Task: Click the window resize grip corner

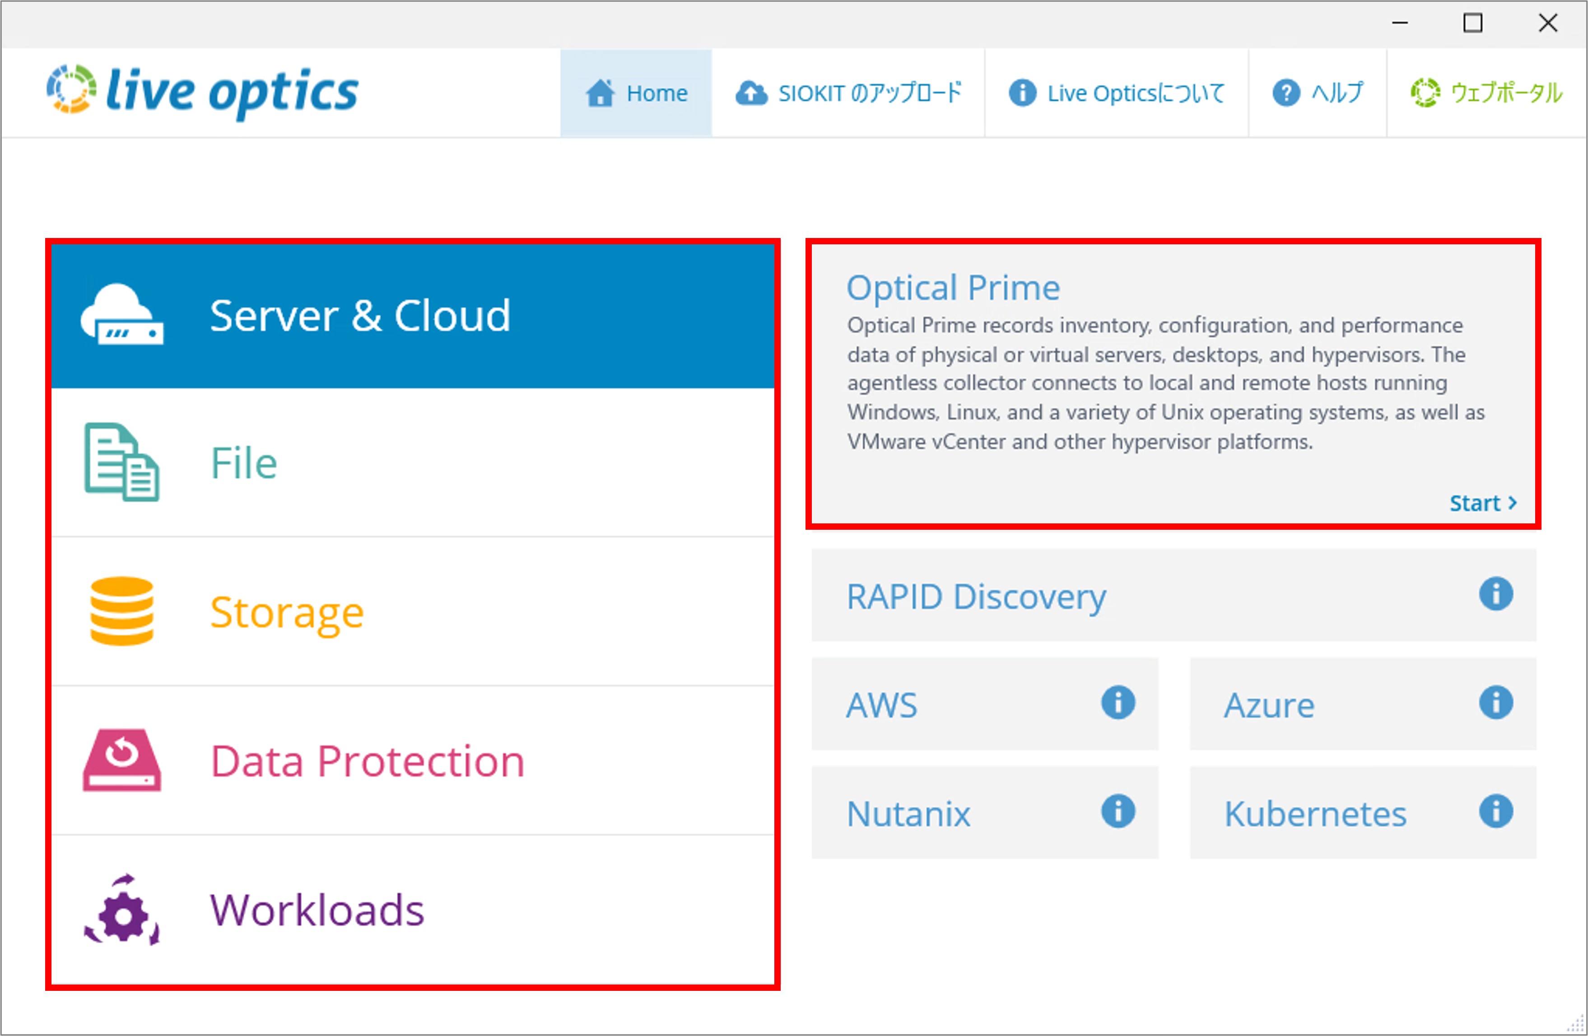Action: (x=1577, y=1025)
